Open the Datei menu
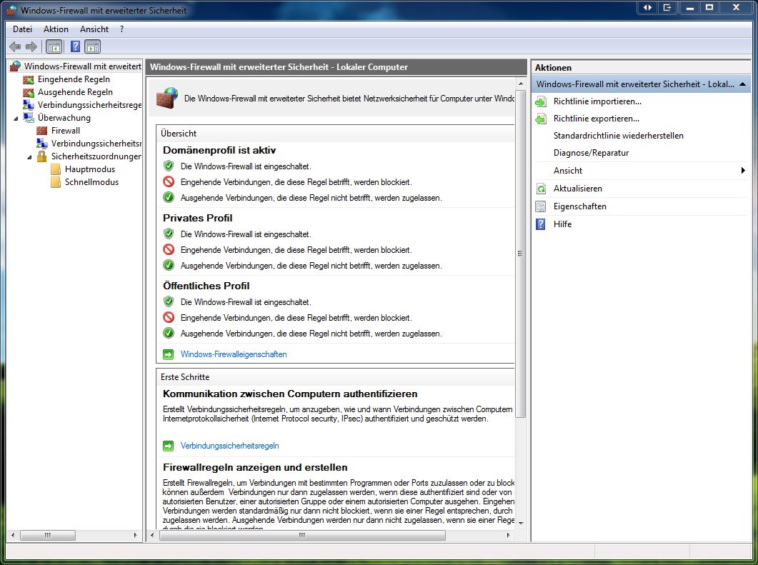Viewport: 758px width, 565px height. click(x=22, y=29)
